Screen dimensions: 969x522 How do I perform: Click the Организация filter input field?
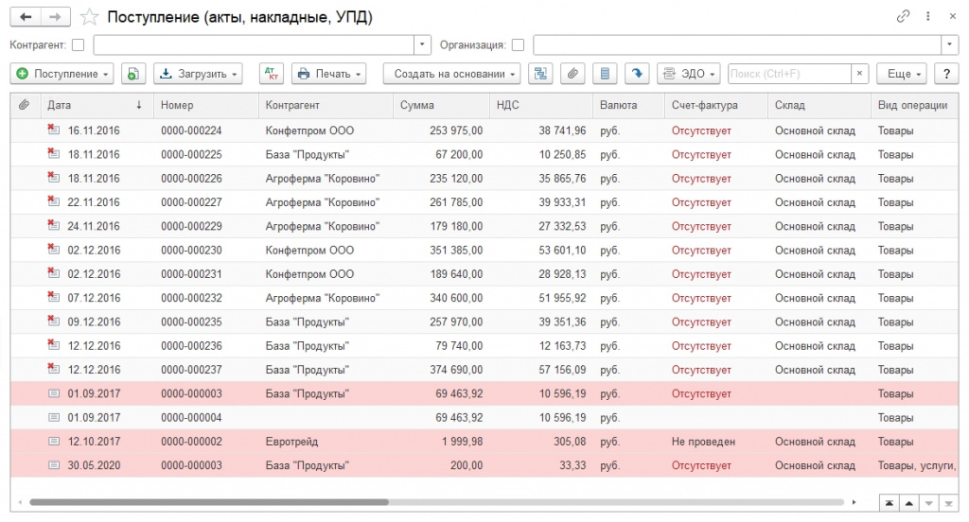click(x=737, y=45)
